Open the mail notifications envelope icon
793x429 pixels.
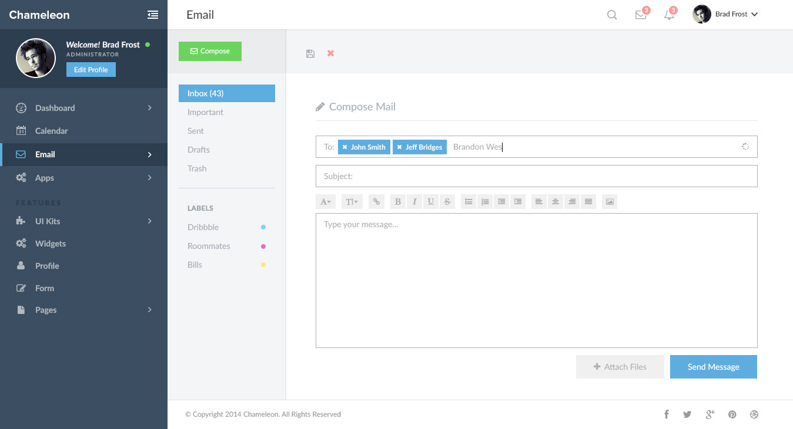(641, 15)
